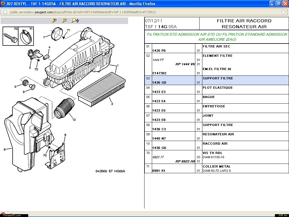Click the Firefox logo in the title bar
The image size is (289, 217).
click(x=3, y=3)
